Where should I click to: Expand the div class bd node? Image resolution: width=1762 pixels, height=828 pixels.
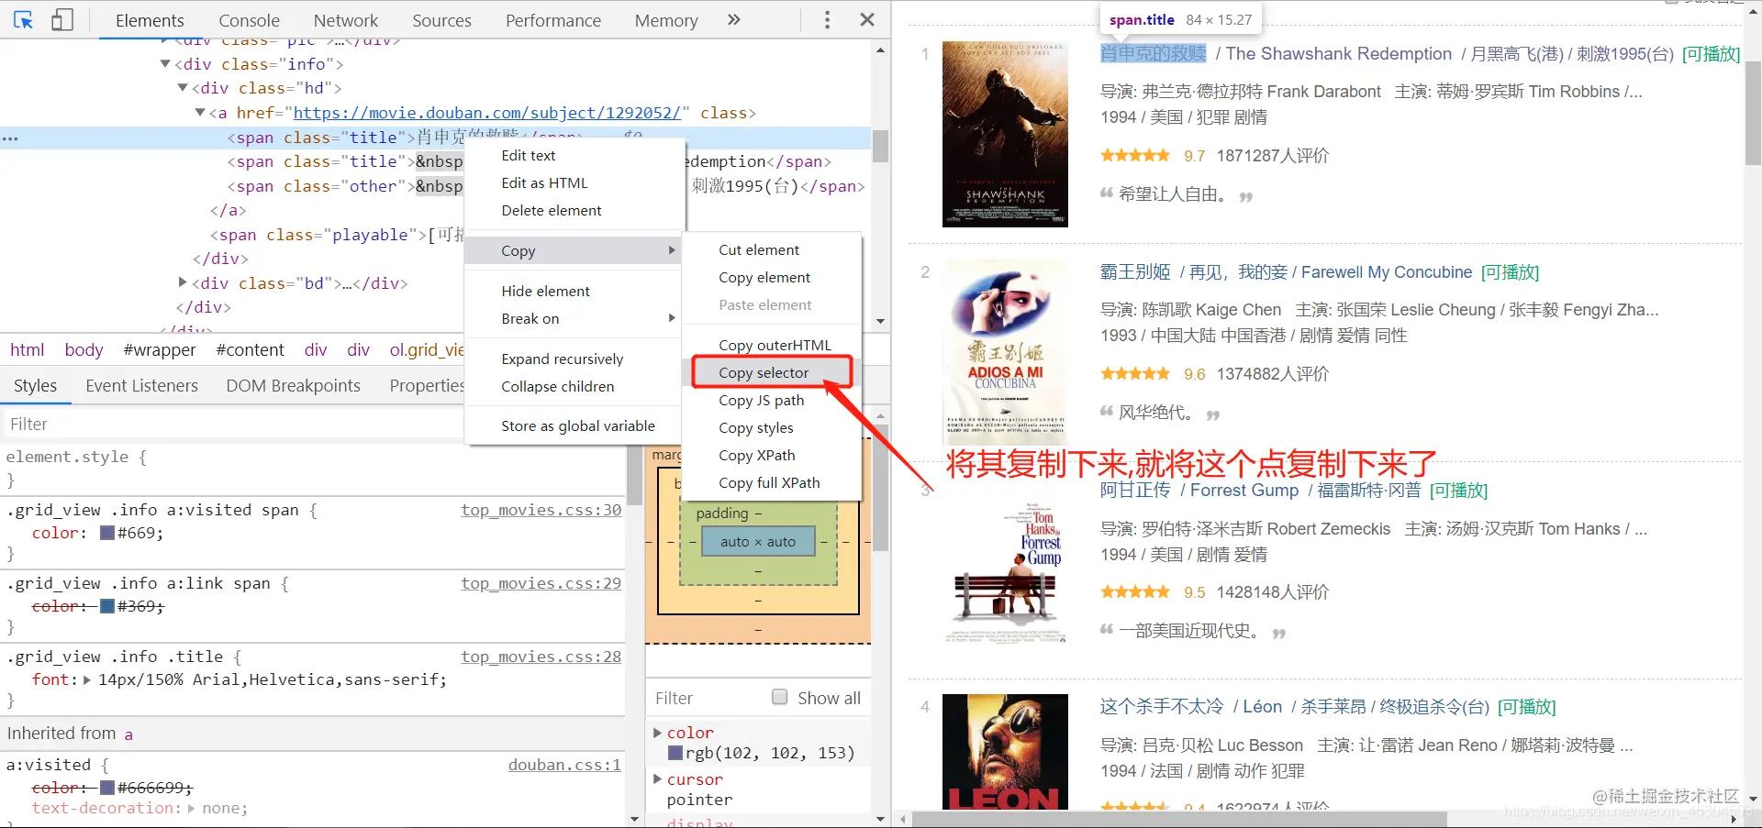click(x=183, y=282)
